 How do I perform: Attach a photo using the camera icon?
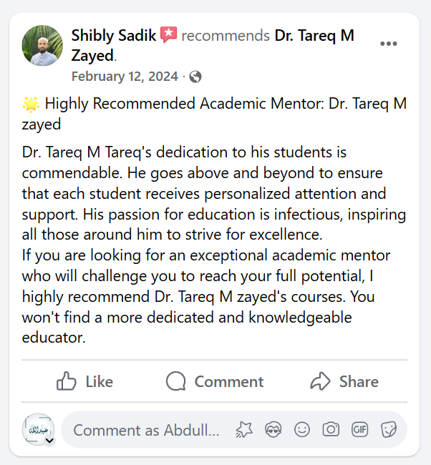coord(331,429)
